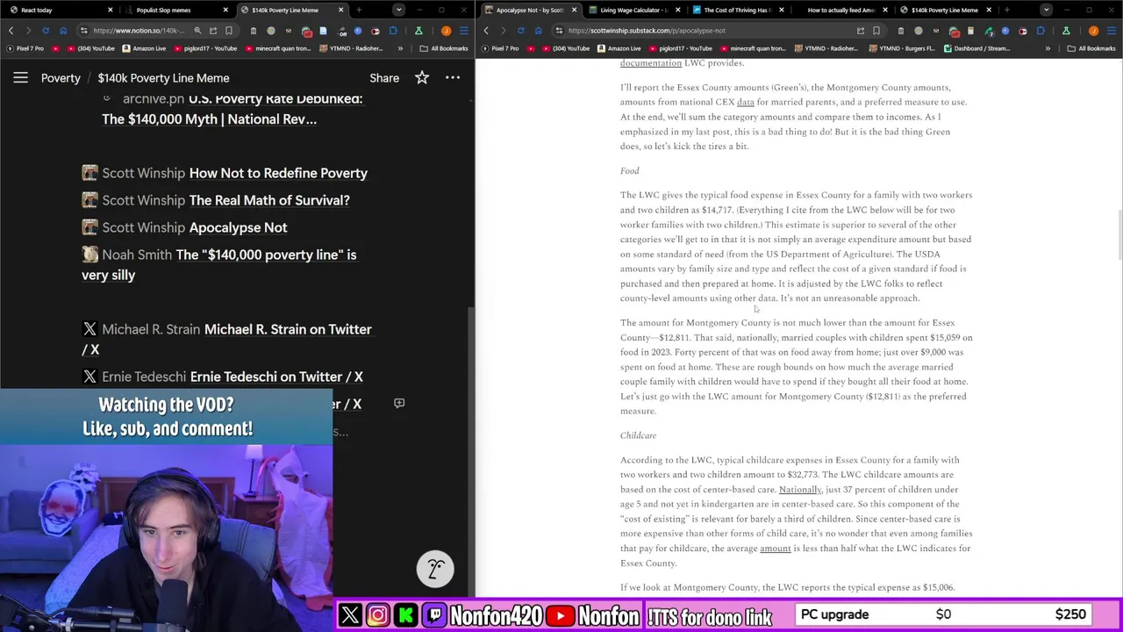Go to home page in right browser
Screen dimensions: 1123x632
pos(539,30)
